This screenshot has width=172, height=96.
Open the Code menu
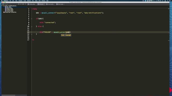pos(25,1)
